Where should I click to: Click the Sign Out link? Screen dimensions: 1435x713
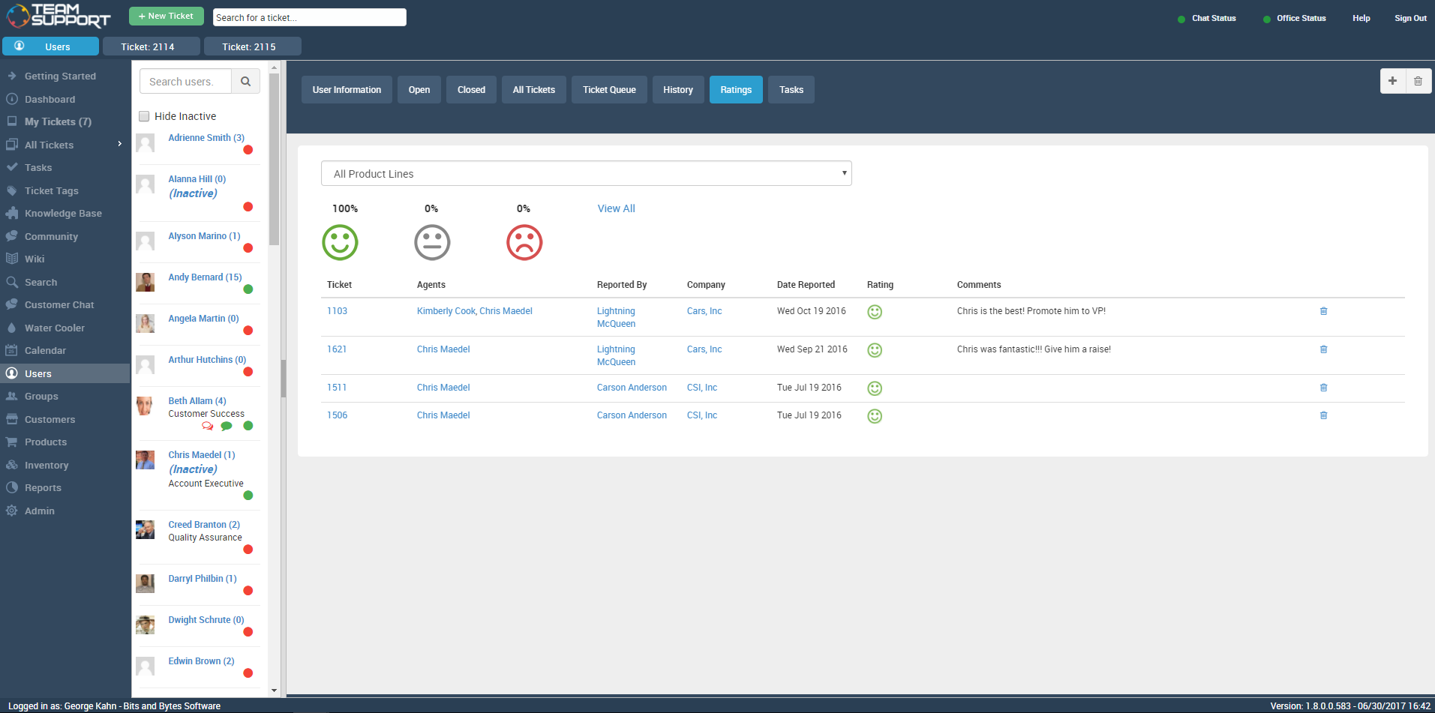point(1410,18)
